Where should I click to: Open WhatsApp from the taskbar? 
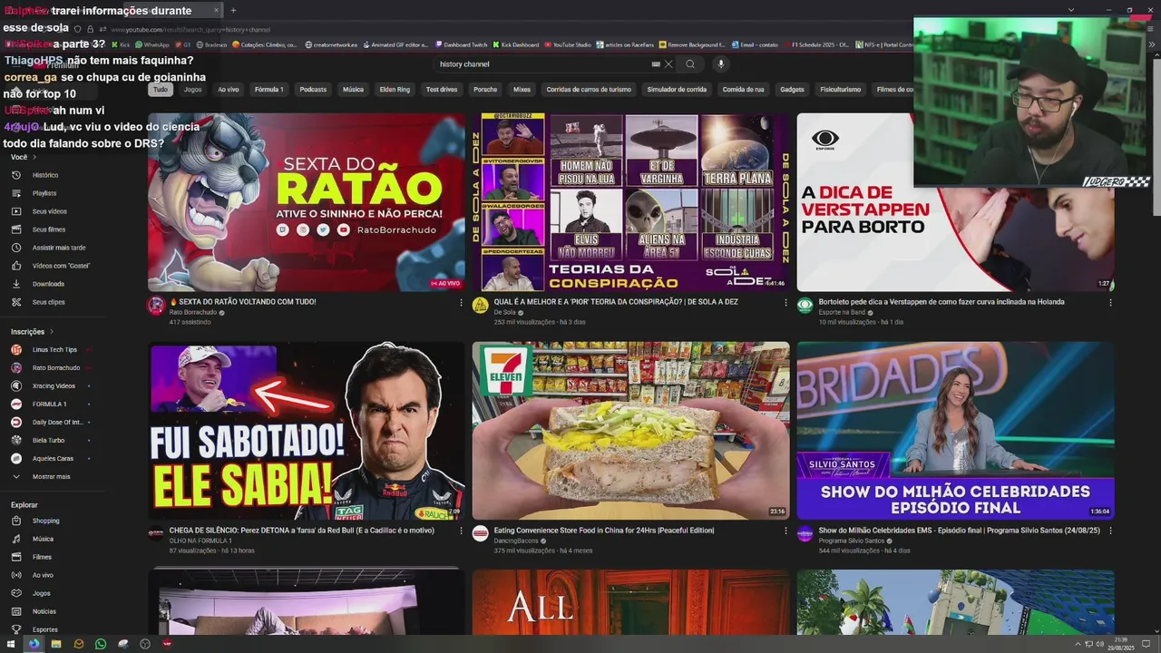pos(101,644)
